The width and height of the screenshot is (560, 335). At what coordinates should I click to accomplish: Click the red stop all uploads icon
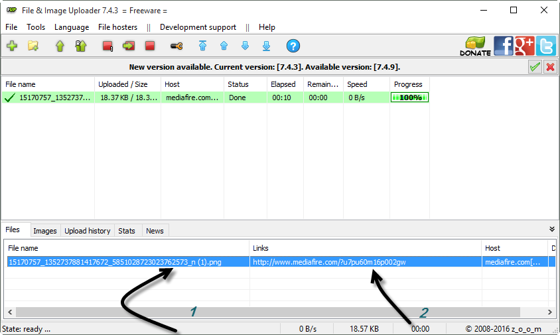[150, 46]
